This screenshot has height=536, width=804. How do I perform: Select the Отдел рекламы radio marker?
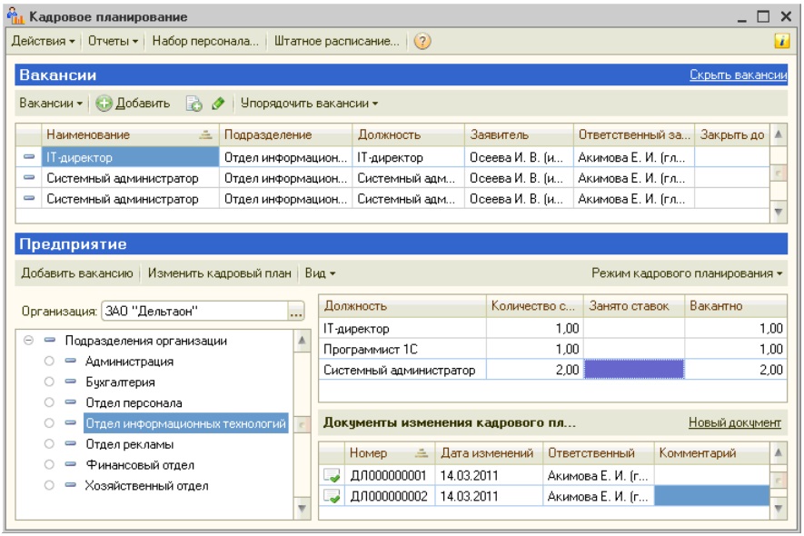pyautogui.click(x=50, y=445)
